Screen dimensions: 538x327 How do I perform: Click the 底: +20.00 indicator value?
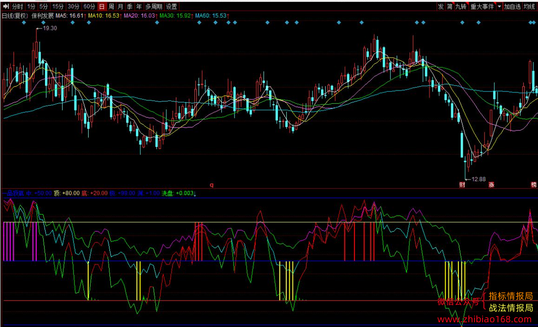(94, 193)
